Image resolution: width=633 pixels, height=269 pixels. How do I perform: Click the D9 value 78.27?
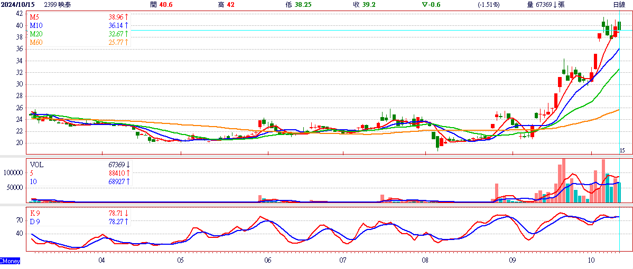[x=116, y=222]
